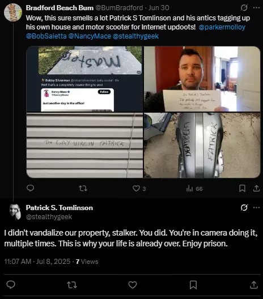The height and width of the screenshot is (299, 263).
Task: Open more options menu on Patrick's reply
Action: [x=256, y=207]
